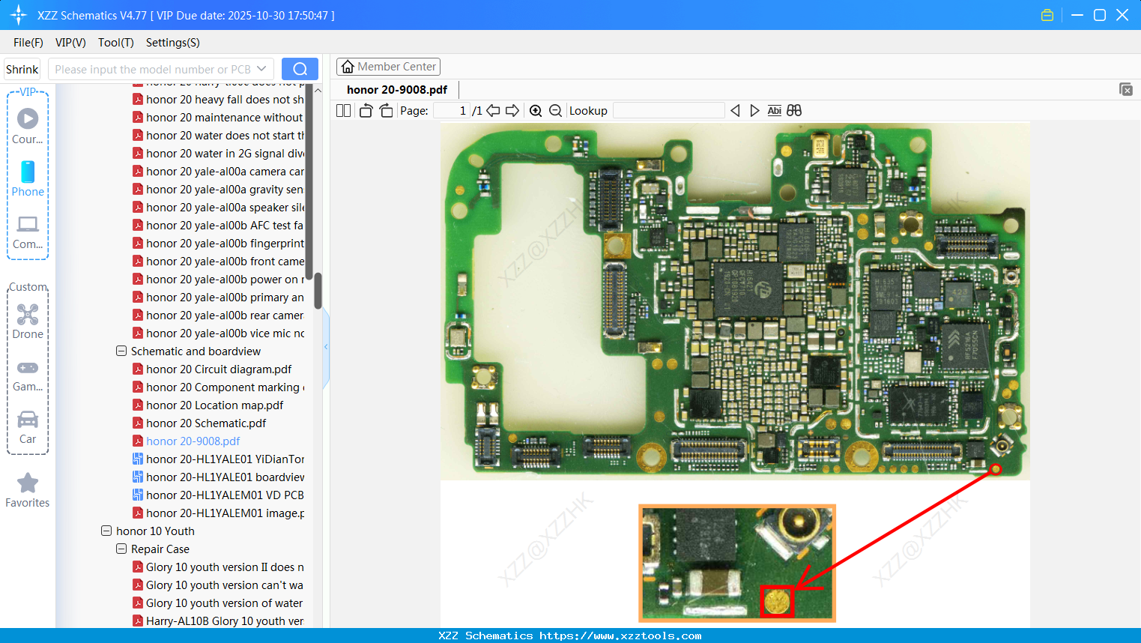Close the document tab panel icon
This screenshot has height=643, width=1141.
click(x=1125, y=89)
